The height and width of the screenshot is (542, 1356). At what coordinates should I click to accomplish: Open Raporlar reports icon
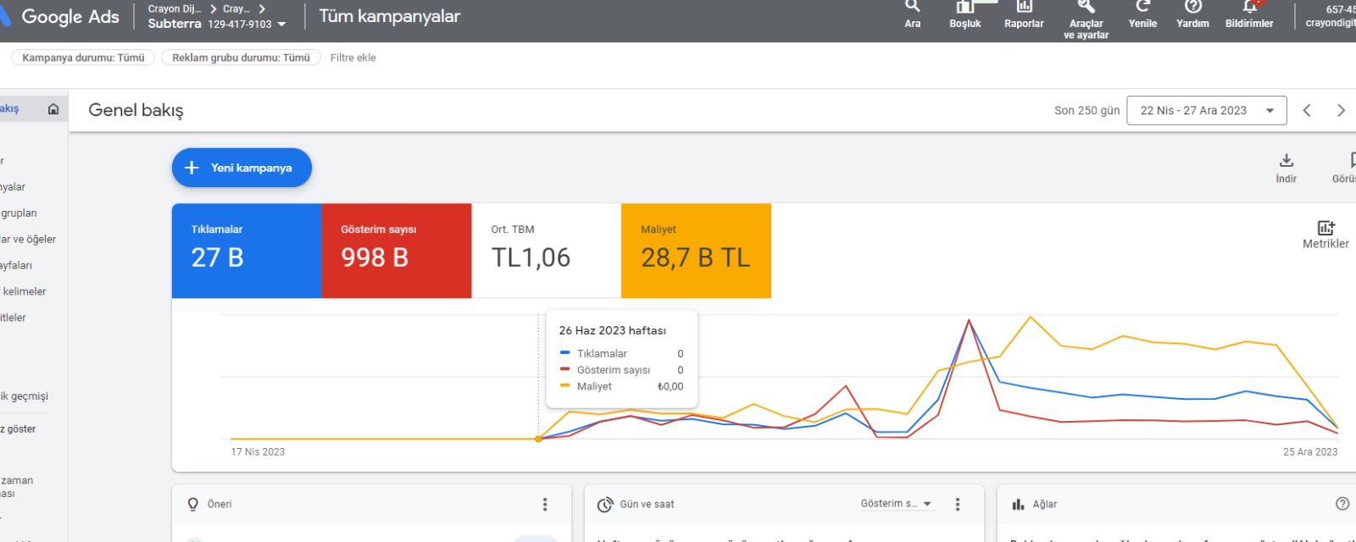(1024, 7)
